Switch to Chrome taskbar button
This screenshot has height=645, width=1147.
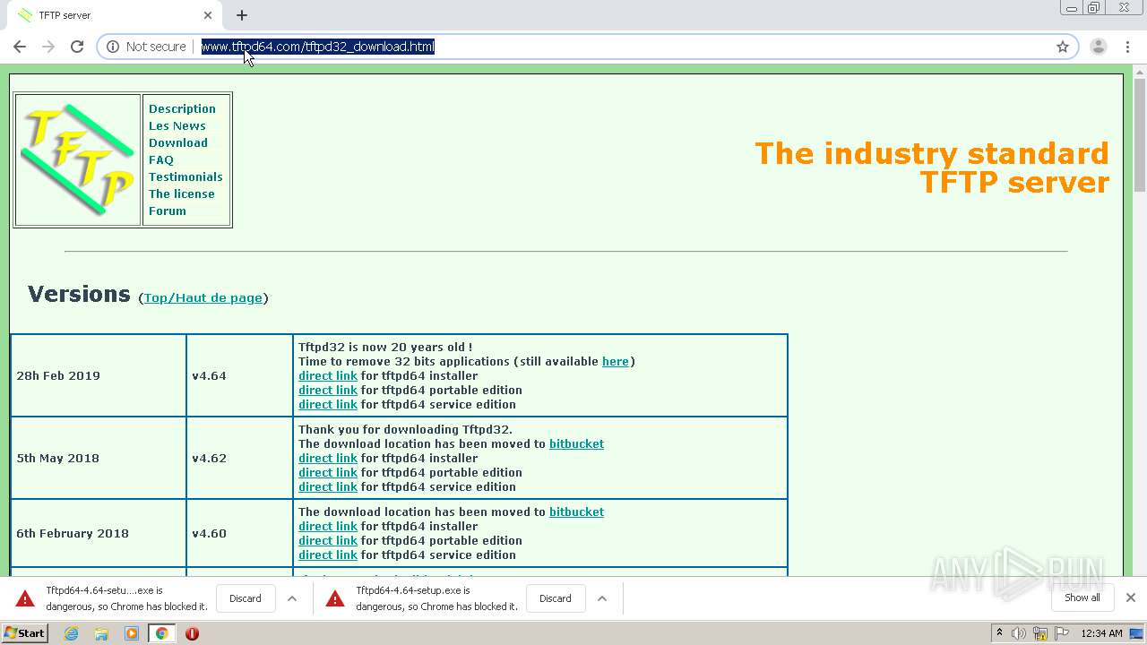click(x=161, y=633)
